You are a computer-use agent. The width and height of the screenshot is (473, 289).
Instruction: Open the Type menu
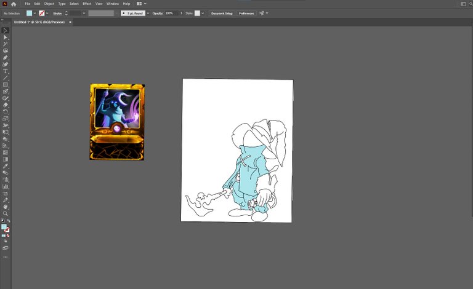[x=62, y=4]
